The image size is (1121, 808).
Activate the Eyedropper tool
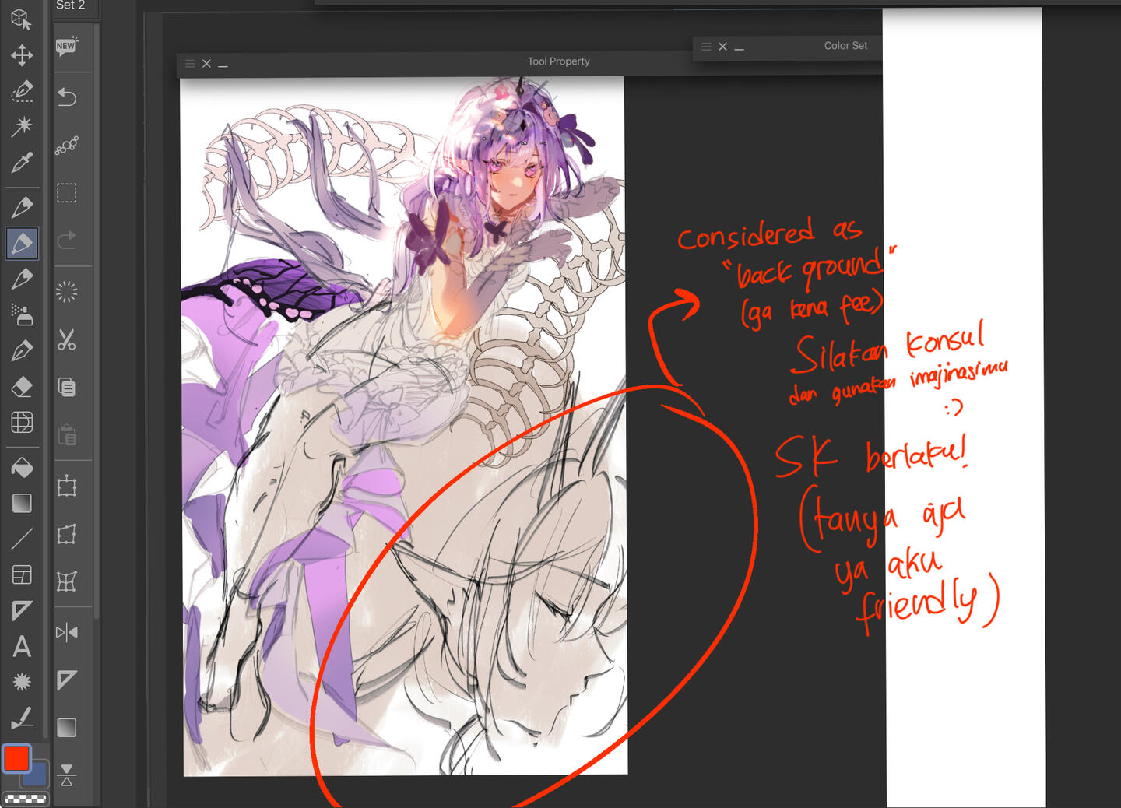pos(22,162)
